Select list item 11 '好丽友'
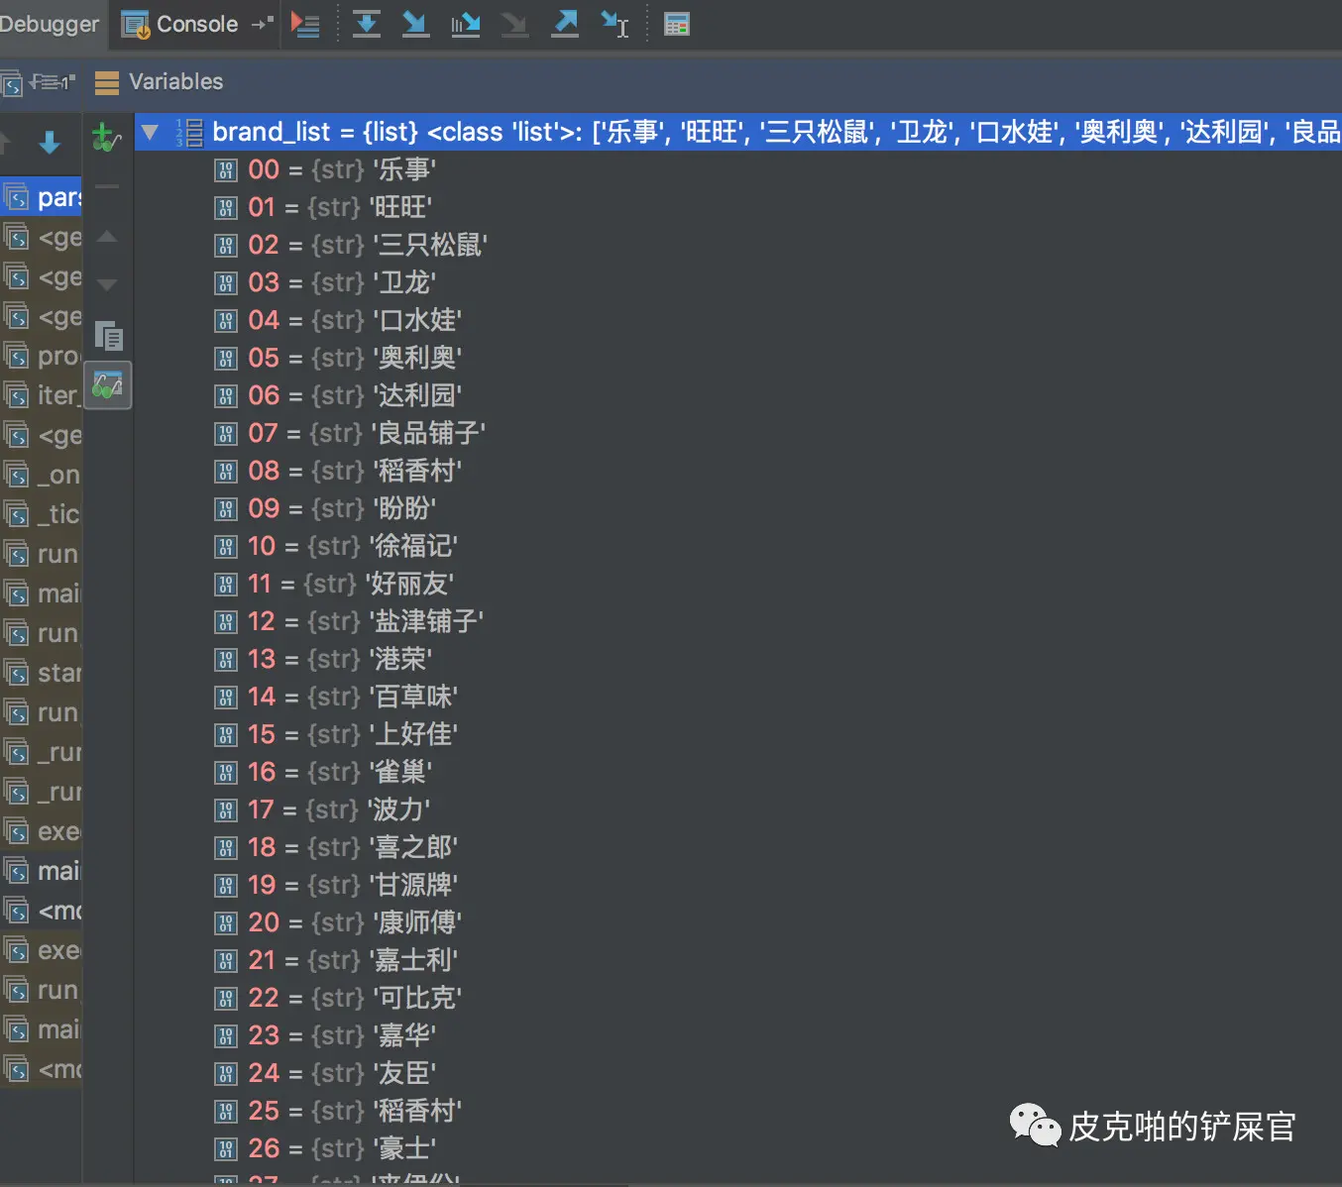Viewport: 1342px width, 1187px height. 737,584
